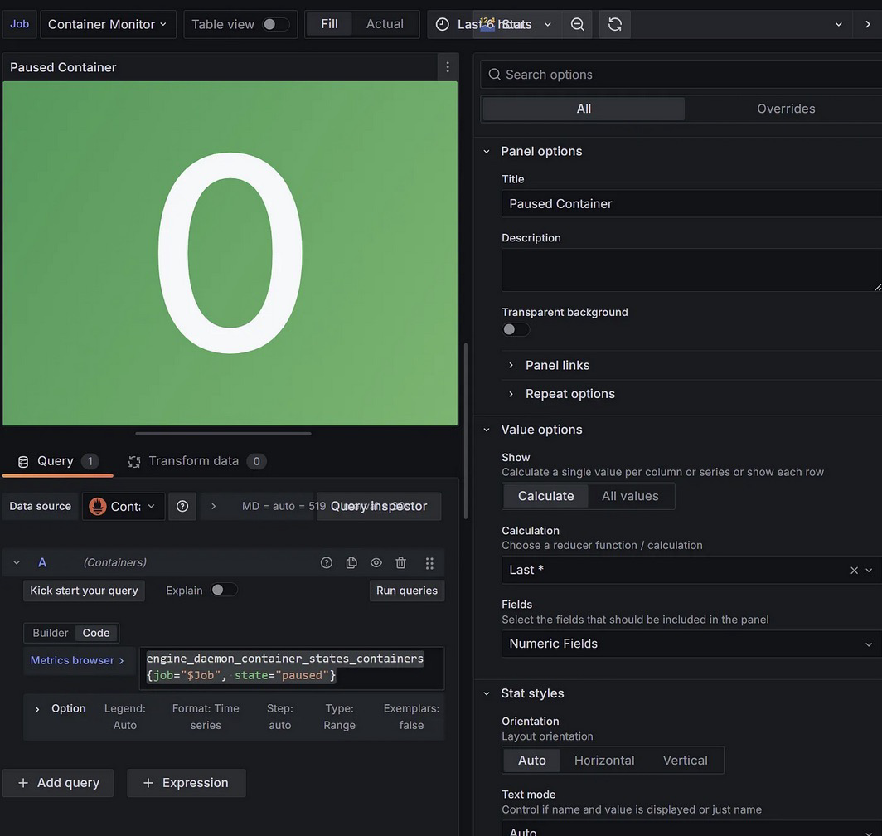Click the Query database icon
882x836 pixels.
(x=23, y=462)
